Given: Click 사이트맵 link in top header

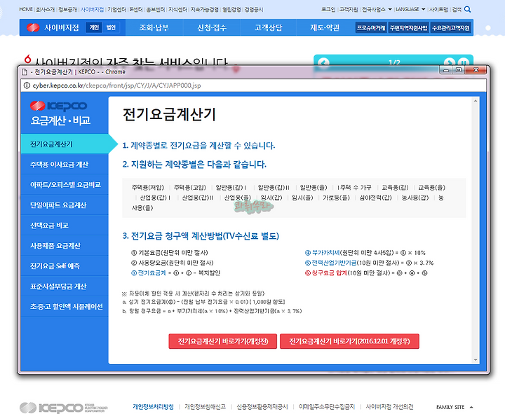Looking at the screenshot, I should click(438, 9).
